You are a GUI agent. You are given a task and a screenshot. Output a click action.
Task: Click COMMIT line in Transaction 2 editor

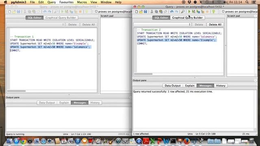pos(142,43)
